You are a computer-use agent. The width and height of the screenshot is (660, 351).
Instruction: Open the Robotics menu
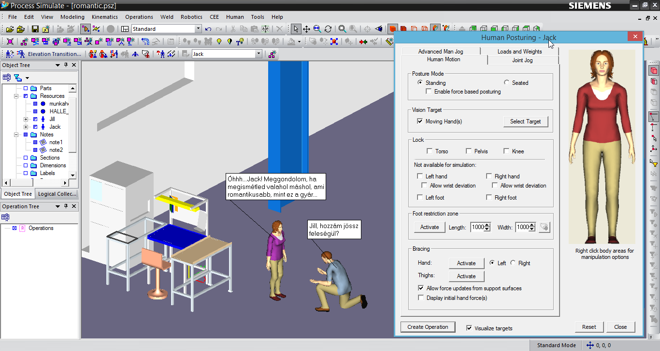(191, 17)
